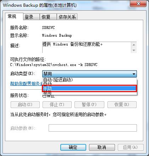Select the 依存关系 tab

[x=67, y=17]
